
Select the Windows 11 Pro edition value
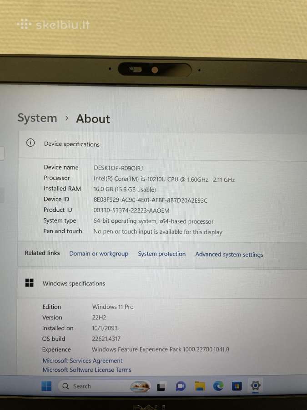[x=113, y=307]
